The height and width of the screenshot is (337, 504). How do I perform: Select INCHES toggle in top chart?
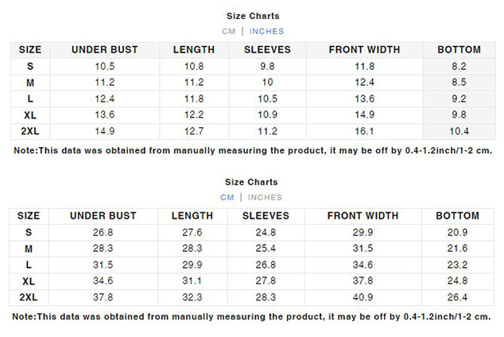pos(266,32)
